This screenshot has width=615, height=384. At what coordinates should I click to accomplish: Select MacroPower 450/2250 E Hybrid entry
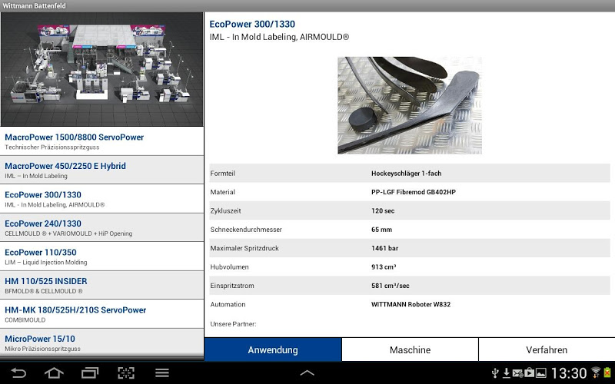coord(102,170)
